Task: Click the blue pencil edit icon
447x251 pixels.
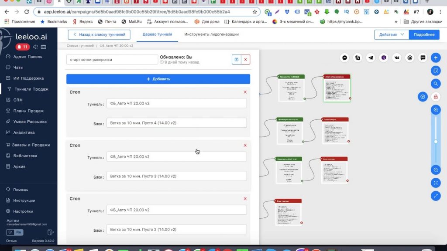Action: pyautogui.click(x=436, y=196)
